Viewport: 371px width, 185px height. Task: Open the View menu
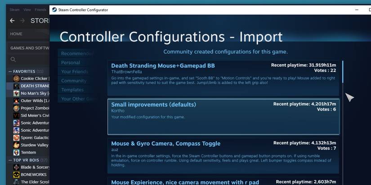[x=27, y=10]
